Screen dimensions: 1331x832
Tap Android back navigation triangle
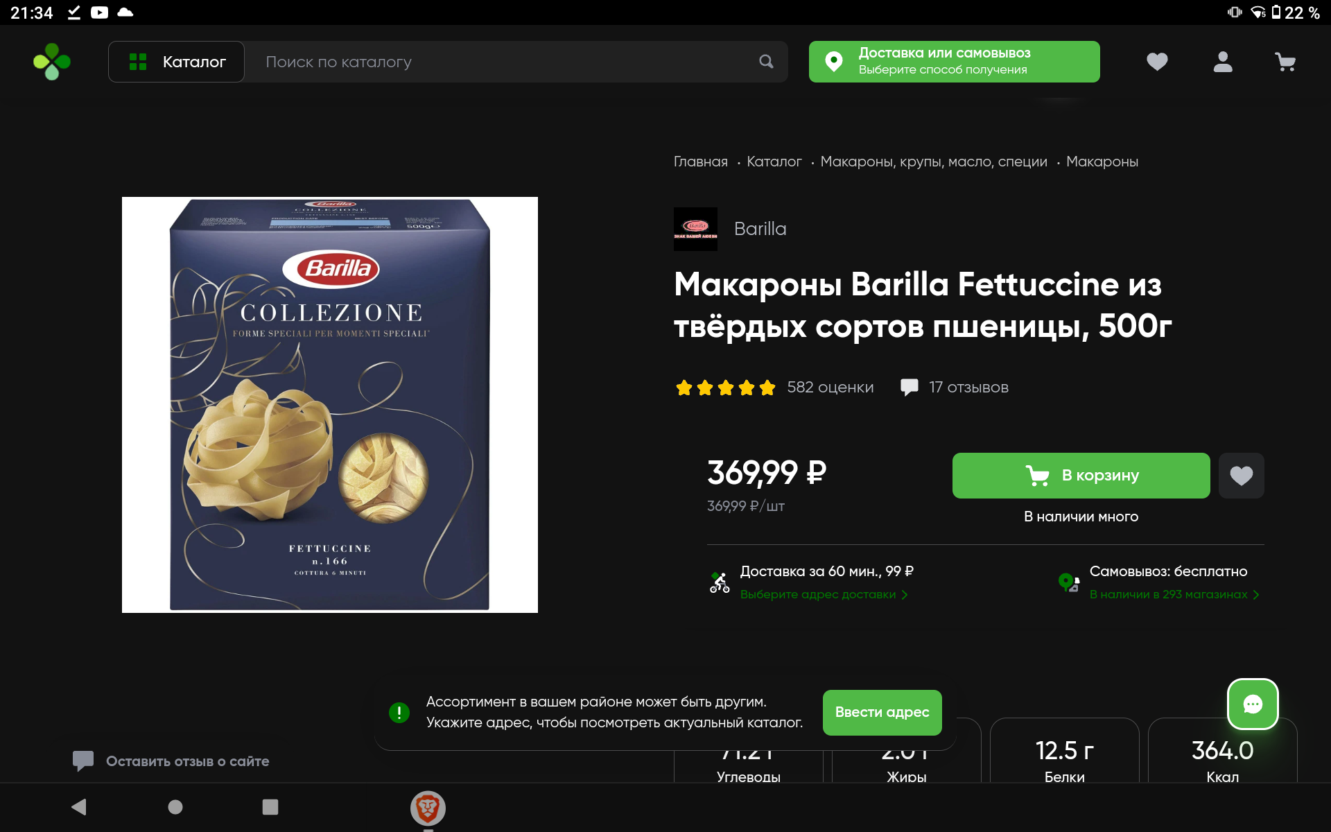pos(79,807)
